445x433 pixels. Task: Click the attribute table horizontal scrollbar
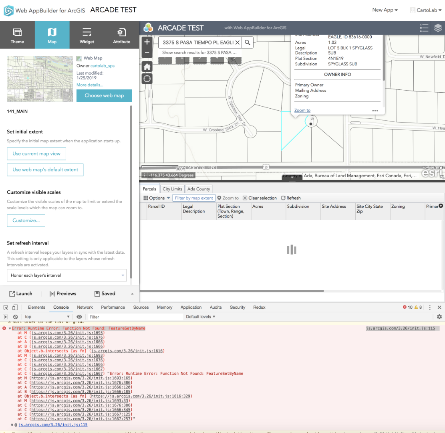[x=232, y=291]
